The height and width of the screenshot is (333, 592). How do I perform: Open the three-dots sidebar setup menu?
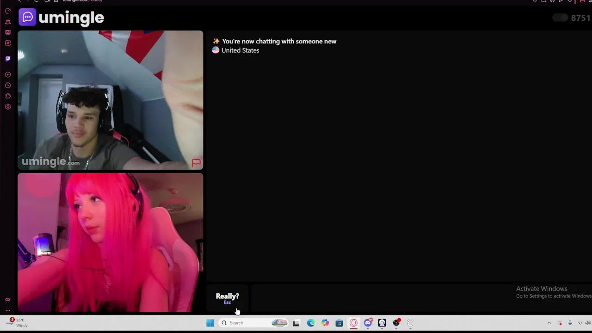click(8, 310)
